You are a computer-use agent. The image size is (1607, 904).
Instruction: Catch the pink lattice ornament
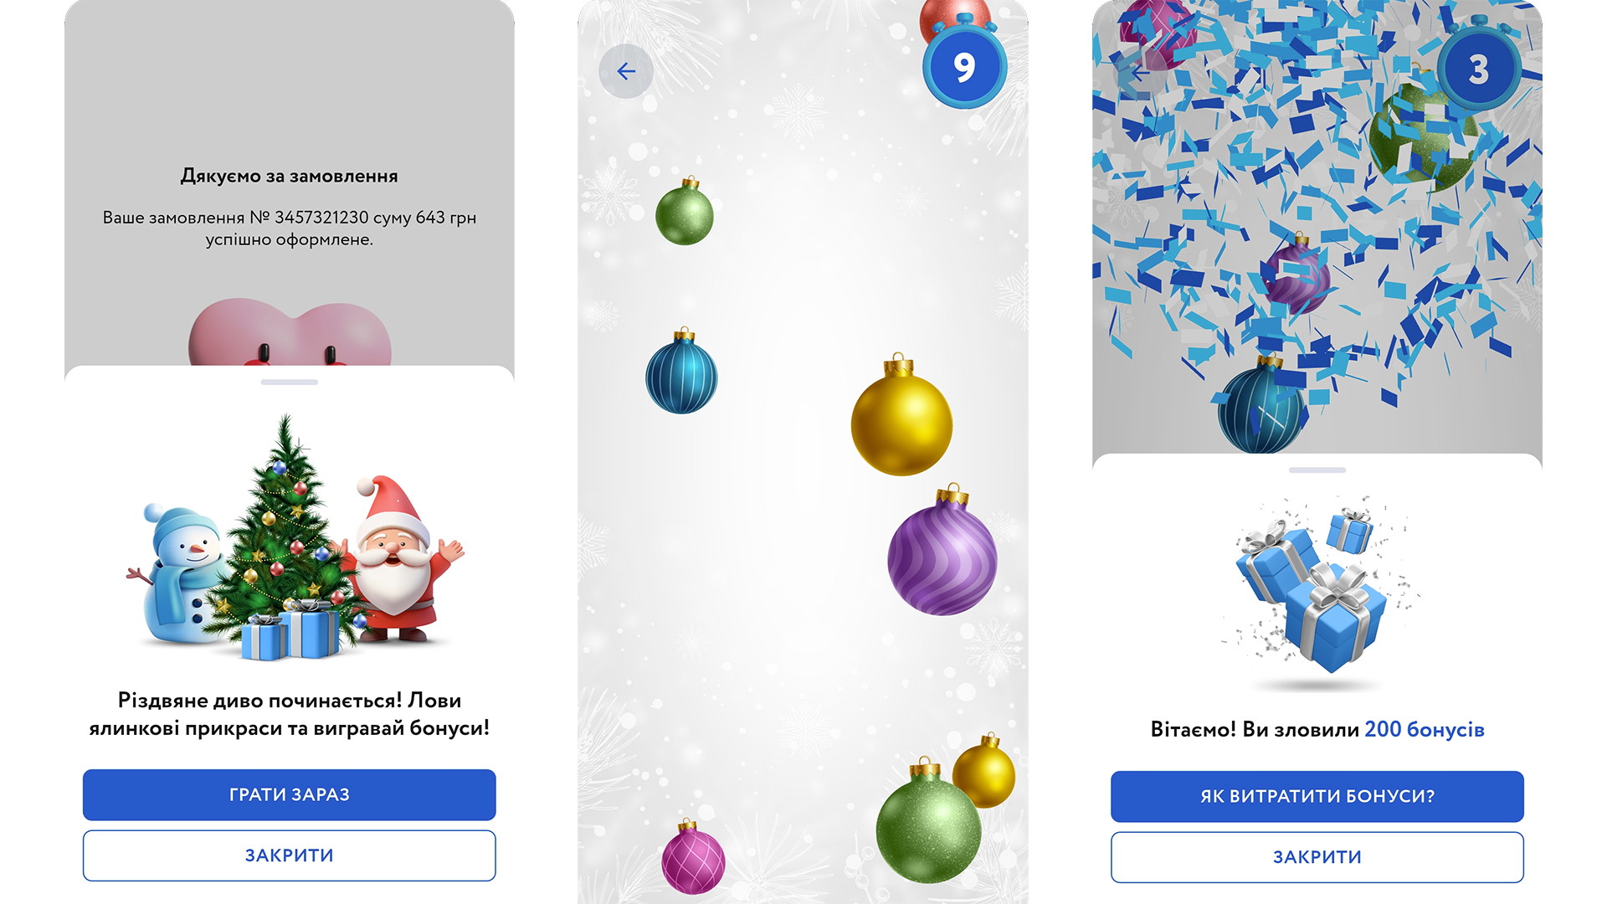click(693, 856)
